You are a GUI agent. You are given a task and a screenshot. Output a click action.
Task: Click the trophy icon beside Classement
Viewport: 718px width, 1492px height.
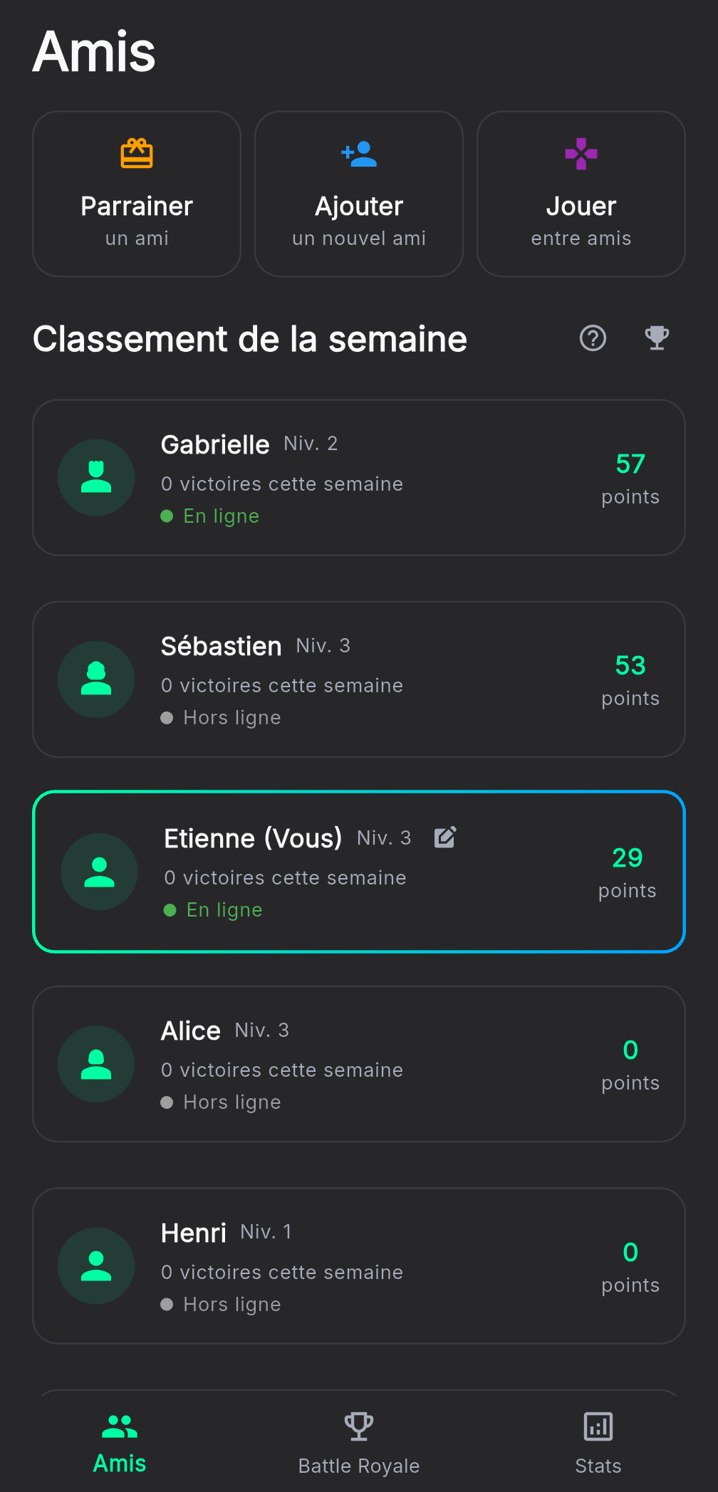pyautogui.click(x=657, y=338)
